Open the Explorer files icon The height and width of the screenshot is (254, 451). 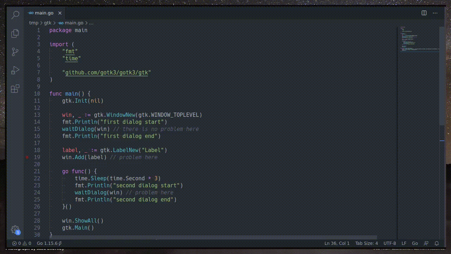point(15,33)
